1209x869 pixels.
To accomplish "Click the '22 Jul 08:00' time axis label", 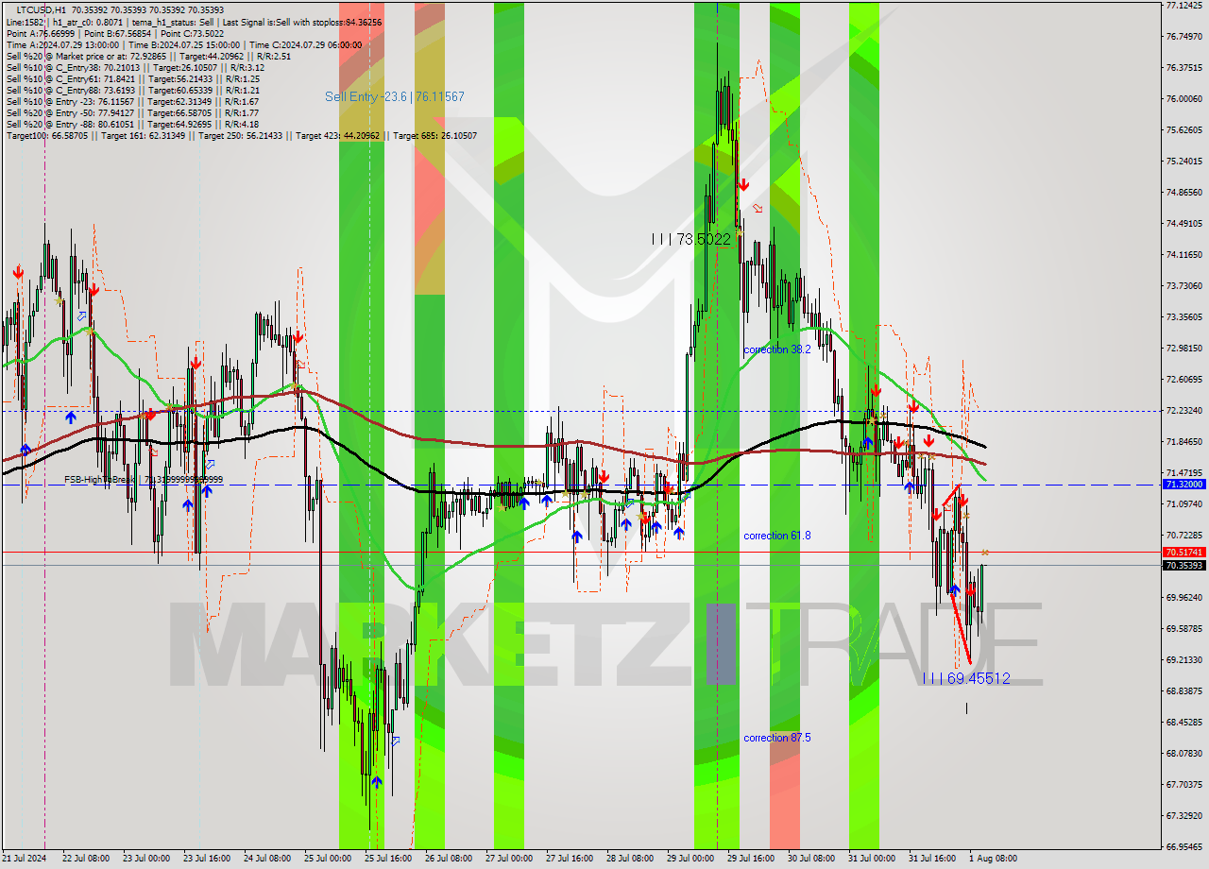I will click(x=86, y=859).
